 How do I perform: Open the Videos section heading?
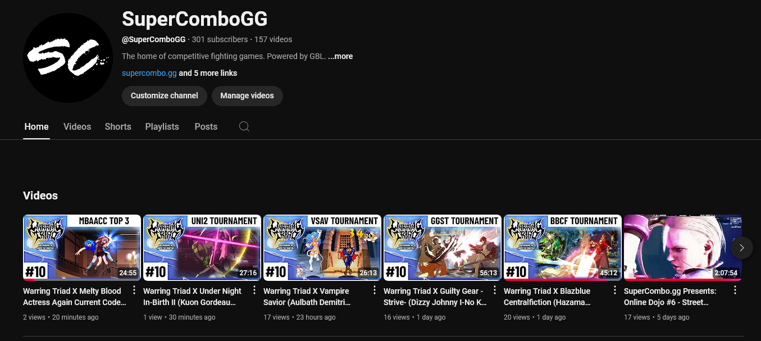[40, 195]
